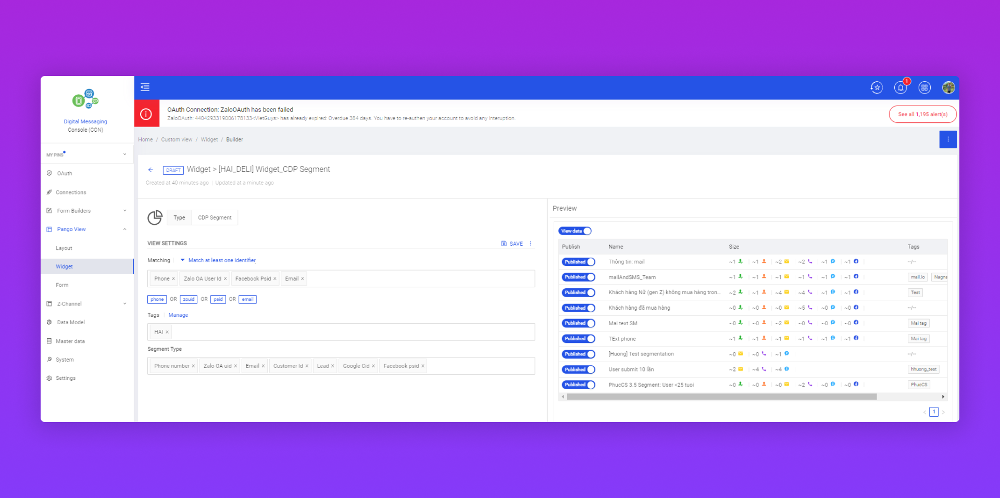Click the See all 1,195 alerts button

pyautogui.click(x=922, y=114)
